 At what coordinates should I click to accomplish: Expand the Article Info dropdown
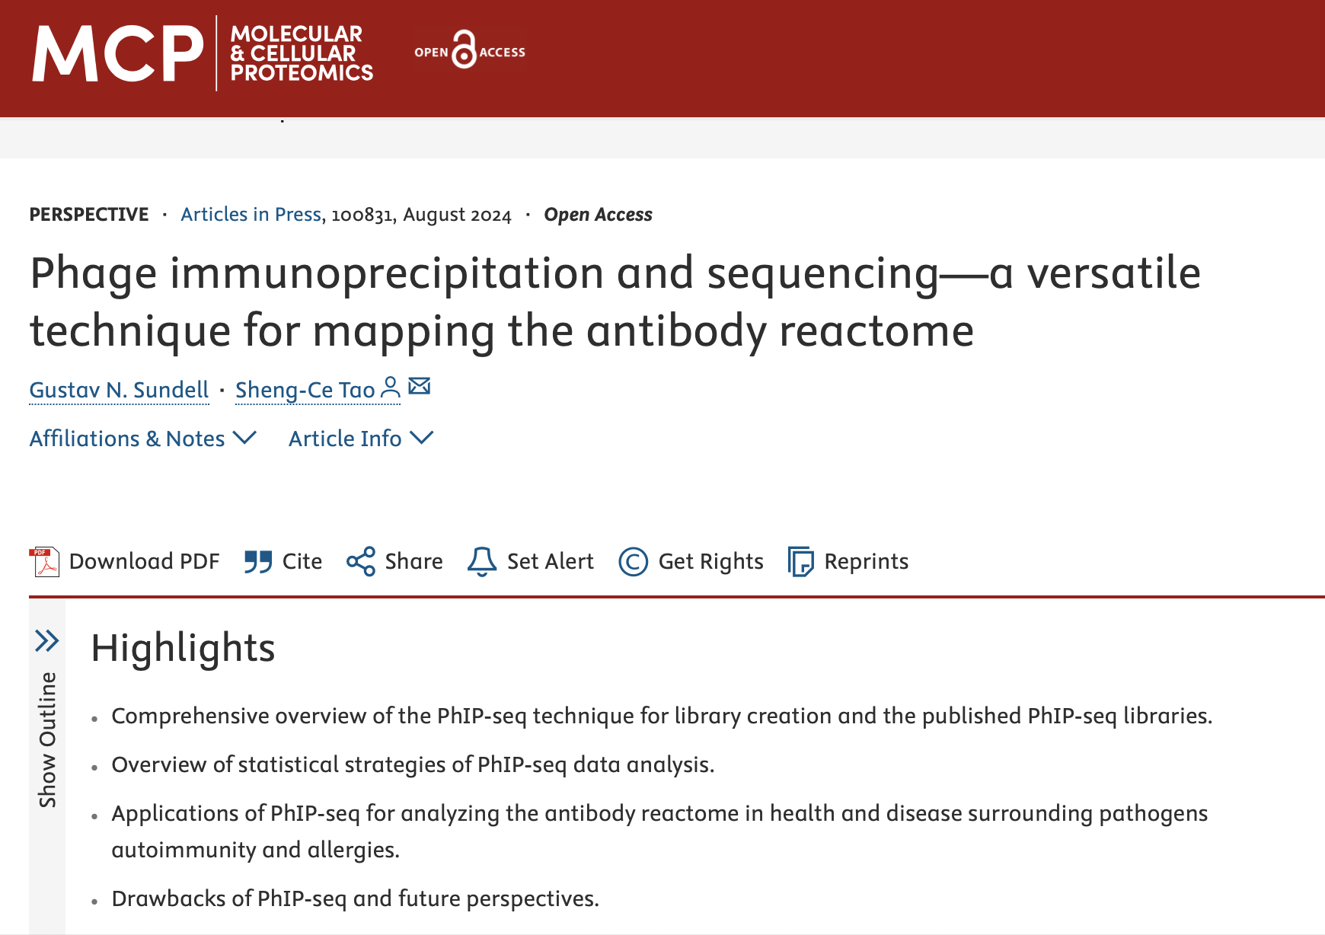361,439
